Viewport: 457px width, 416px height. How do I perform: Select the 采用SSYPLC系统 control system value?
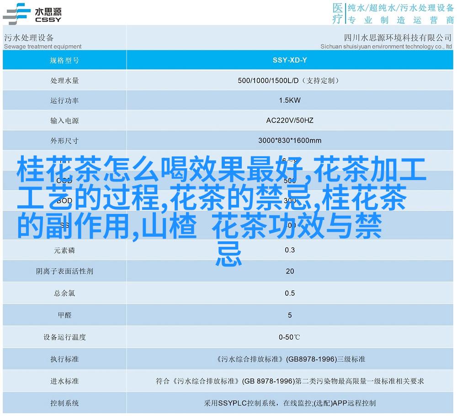pyautogui.click(x=290, y=403)
